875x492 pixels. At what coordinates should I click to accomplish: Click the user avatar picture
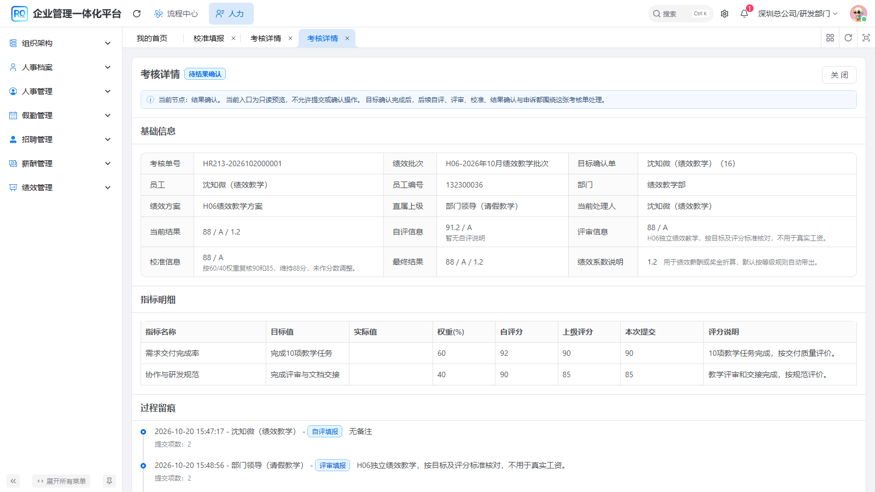pos(859,14)
